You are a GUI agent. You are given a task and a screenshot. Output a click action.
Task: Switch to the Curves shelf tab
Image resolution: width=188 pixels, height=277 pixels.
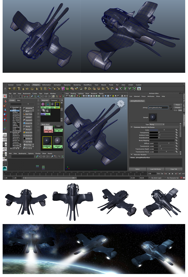pos(19,85)
